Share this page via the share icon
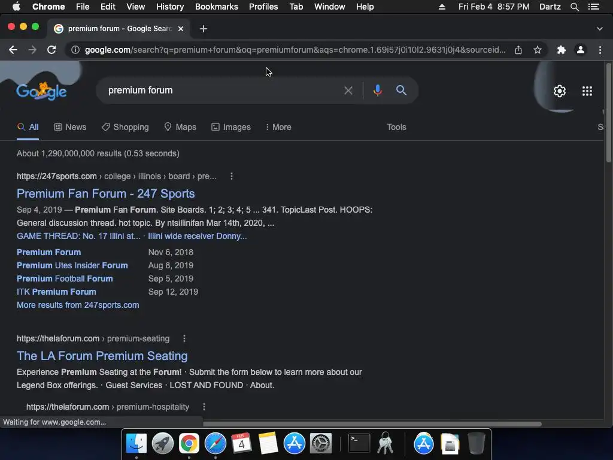The image size is (613, 460). coord(518,50)
